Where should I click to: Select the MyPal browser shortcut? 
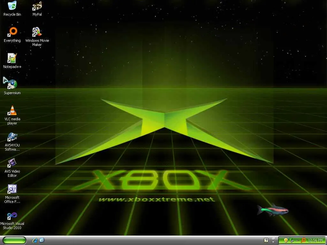37,8
